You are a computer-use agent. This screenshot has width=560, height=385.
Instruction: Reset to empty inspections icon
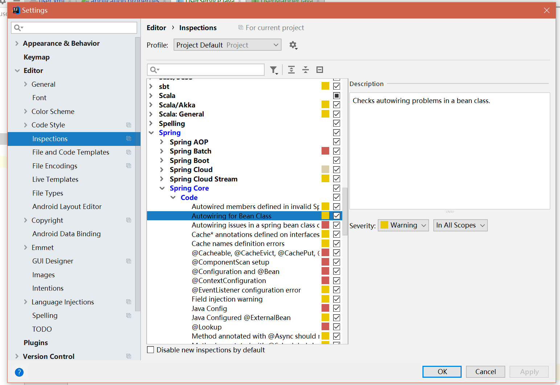click(320, 70)
